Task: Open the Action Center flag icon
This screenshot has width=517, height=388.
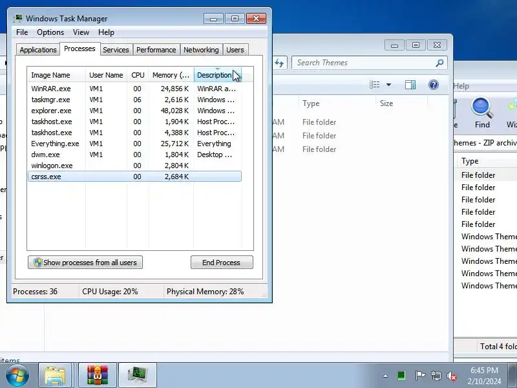Action: point(419,376)
